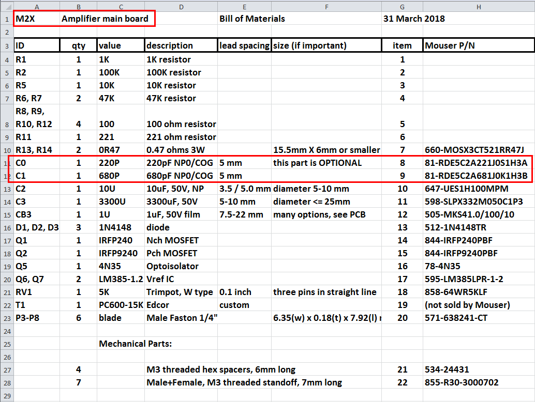Click the 'D1, D2, D3' cell
The width and height of the screenshot is (535, 402).
click(37, 227)
